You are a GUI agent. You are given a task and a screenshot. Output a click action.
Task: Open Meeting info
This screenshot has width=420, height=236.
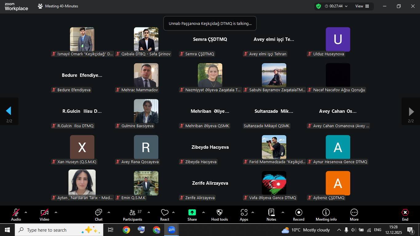click(x=326, y=214)
